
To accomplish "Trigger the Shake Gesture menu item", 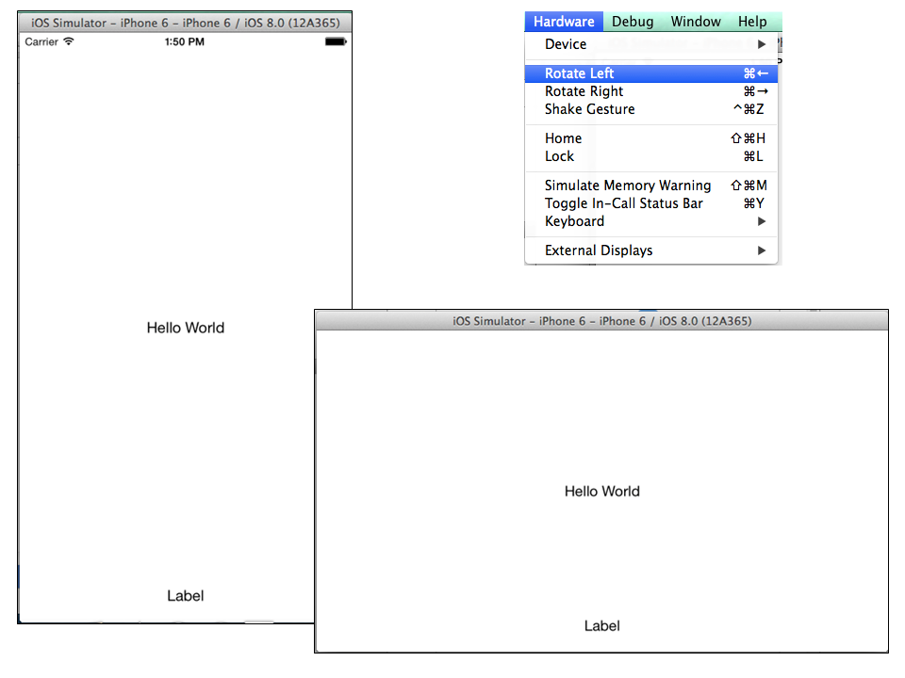I will click(x=589, y=109).
